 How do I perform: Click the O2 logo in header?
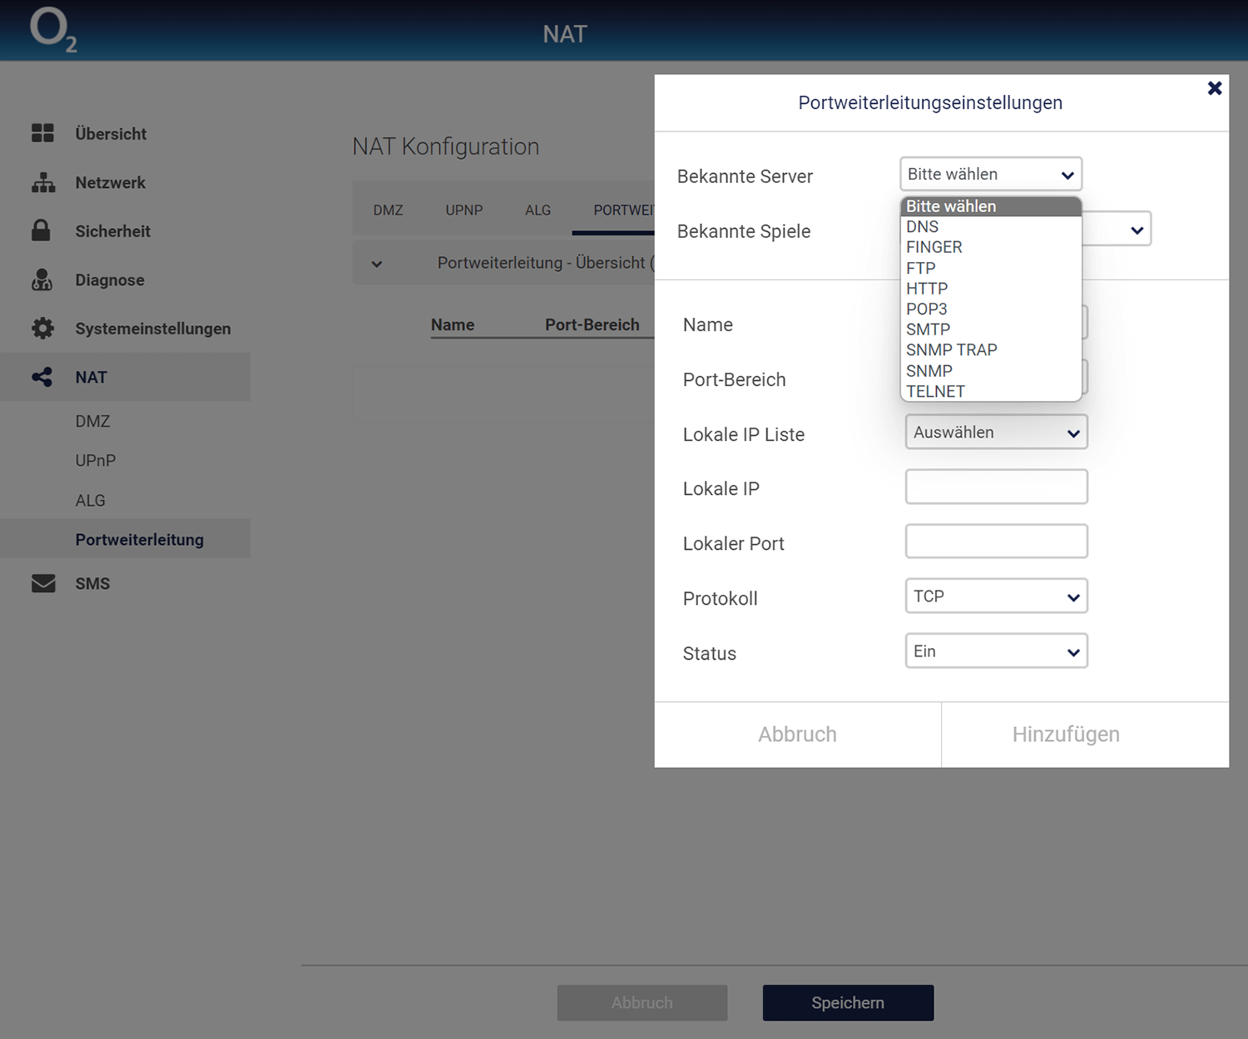tap(53, 31)
